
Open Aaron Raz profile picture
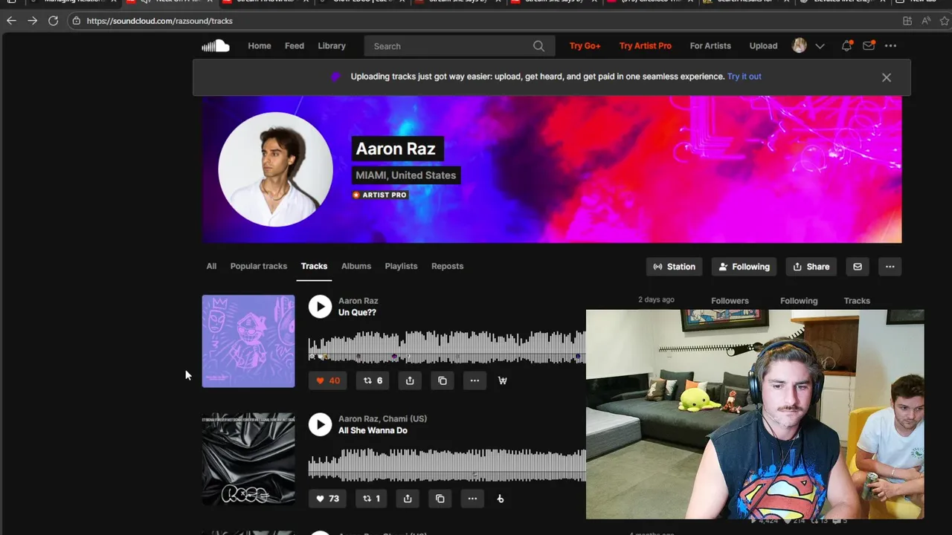(275, 169)
